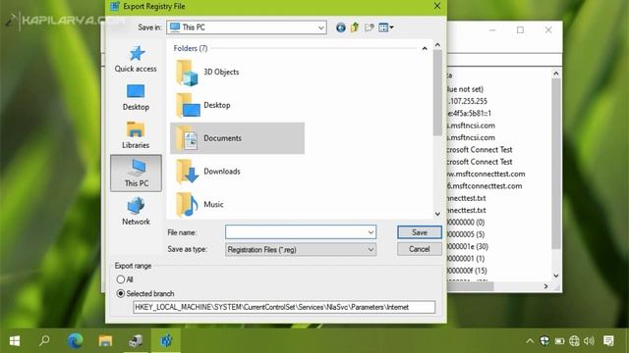Click the Cancel button
This screenshot has height=353, width=629.
[420, 249]
